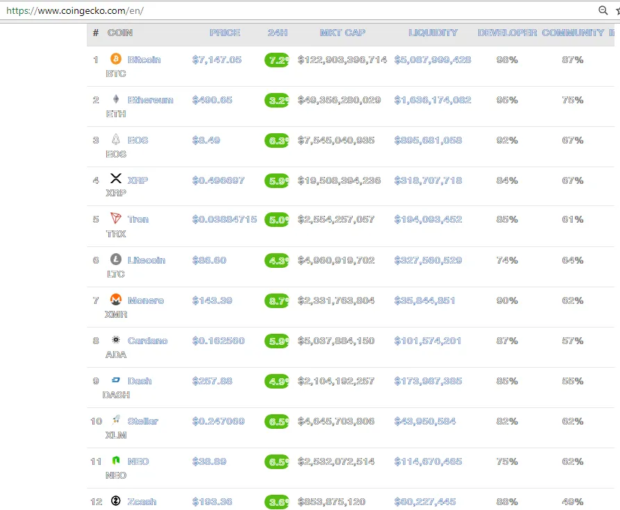620x510 pixels.
Task: Click the NEO green logo icon
Action: [116, 460]
